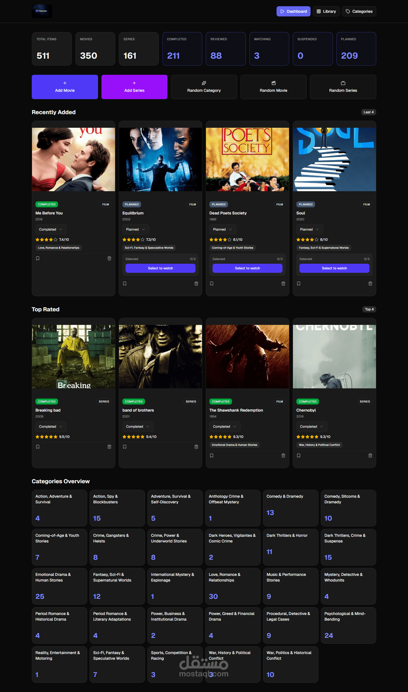This screenshot has height=692, width=408.
Task: Open Action, Spy & Blockbusters category card
Action: [x=117, y=508]
